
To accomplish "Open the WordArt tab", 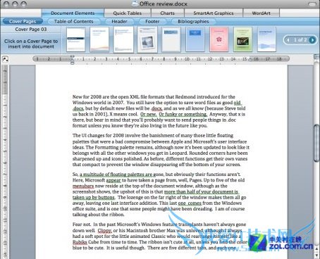I will [261, 13].
